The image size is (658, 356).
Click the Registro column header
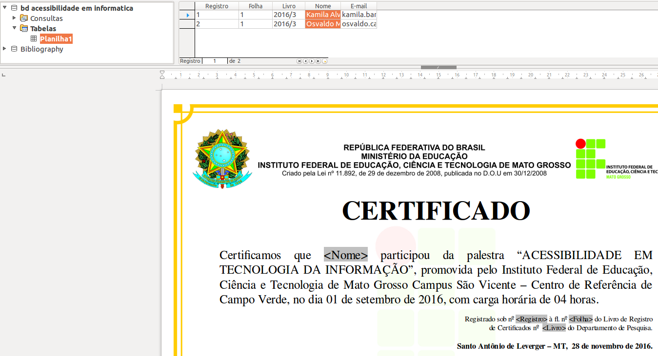click(x=217, y=6)
